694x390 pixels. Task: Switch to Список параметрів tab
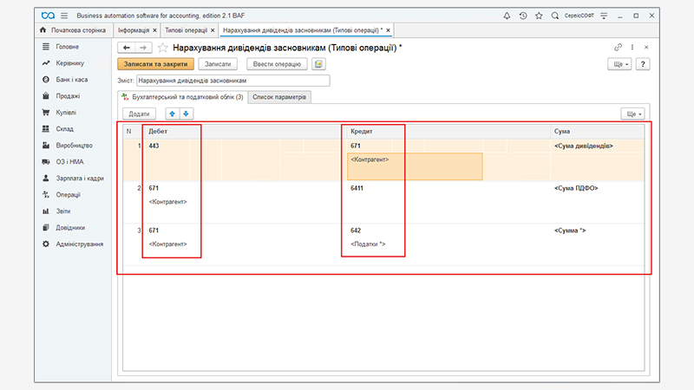click(x=279, y=97)
